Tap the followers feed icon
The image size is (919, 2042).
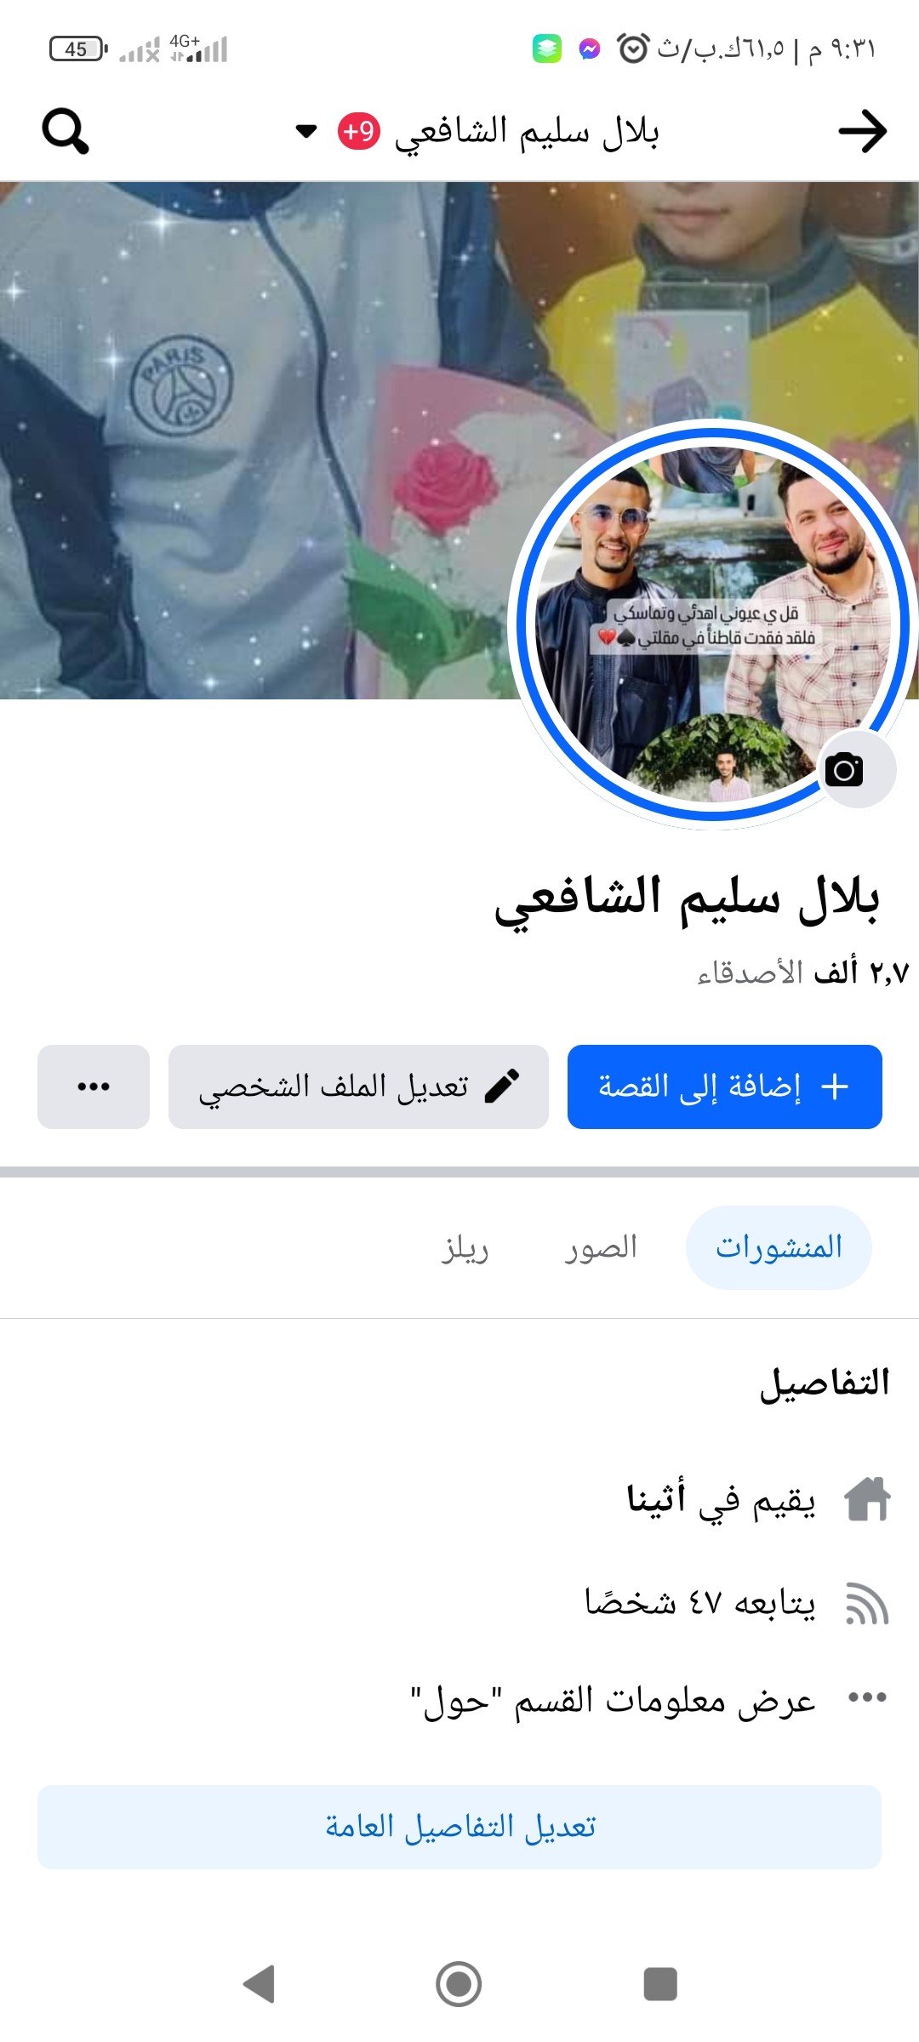tap(867, 1603)
